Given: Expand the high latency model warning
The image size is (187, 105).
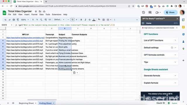Looking at the screenshot, I should point(176,28).
